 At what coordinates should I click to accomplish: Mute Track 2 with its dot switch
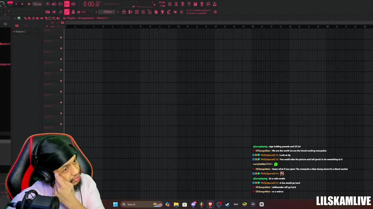[x=61, y=48]
